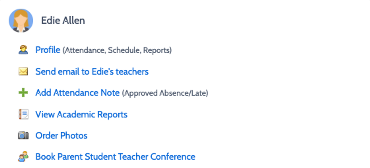The width and height of the screenshot is (370, 168).
Task: Go to Order Photos
Action: pyautogui.click(x=61, y=135)
